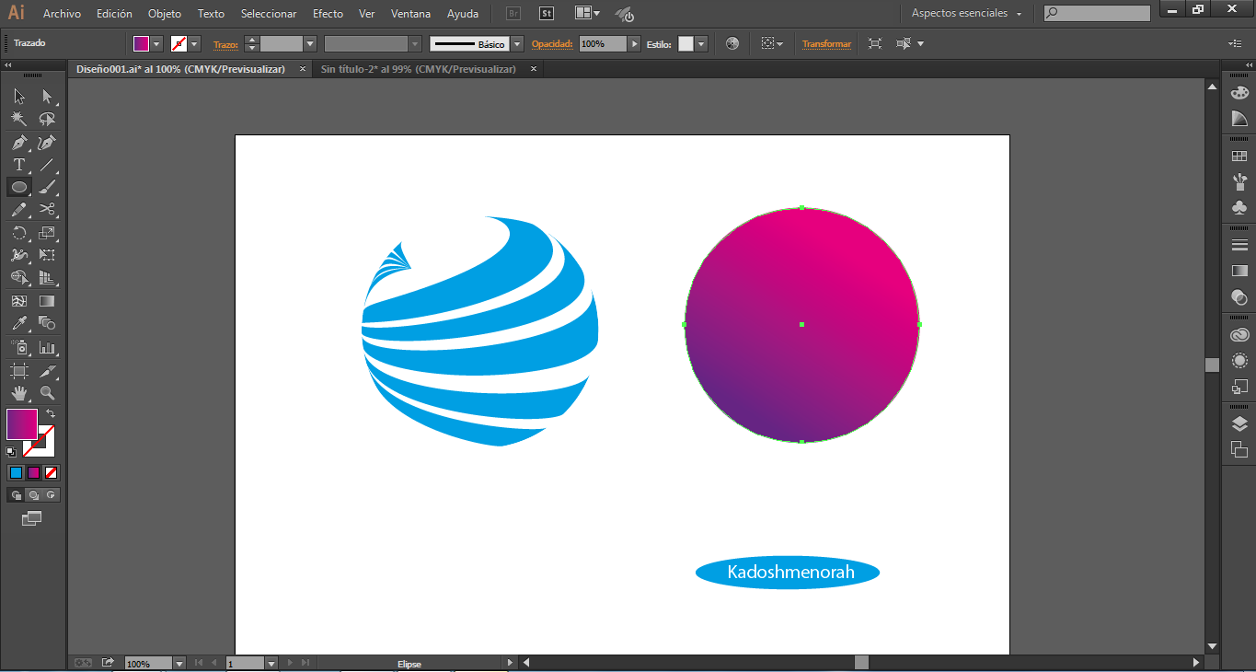This screenshot has width=1256, height=672.
Task: Select the Eyedropper tool
Action: tap(19, 324)
